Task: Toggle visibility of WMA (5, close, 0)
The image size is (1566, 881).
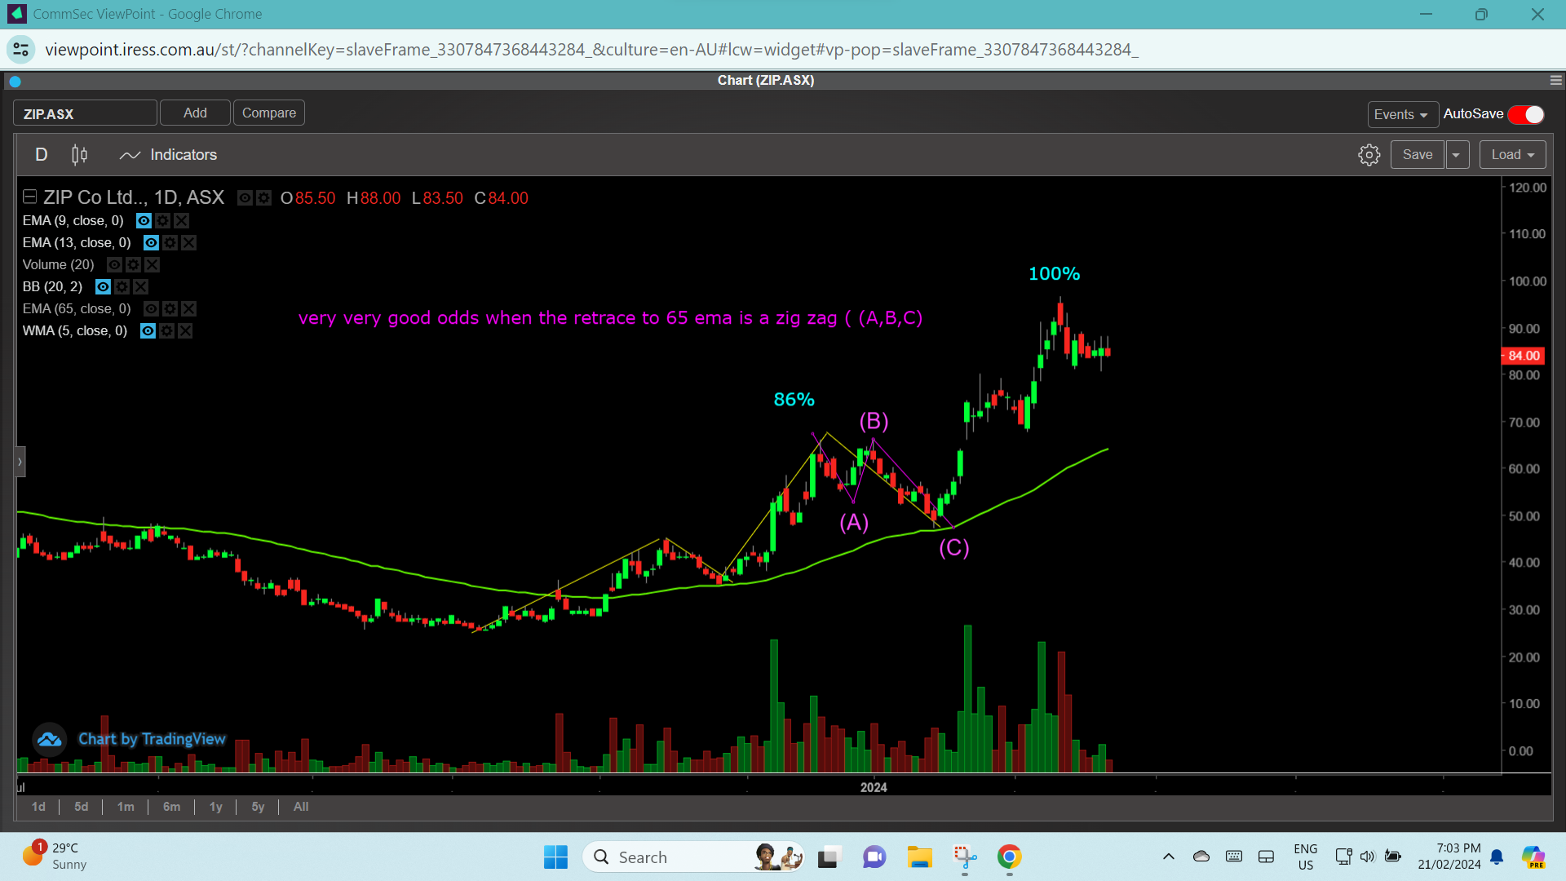Action: pos(148,331)
